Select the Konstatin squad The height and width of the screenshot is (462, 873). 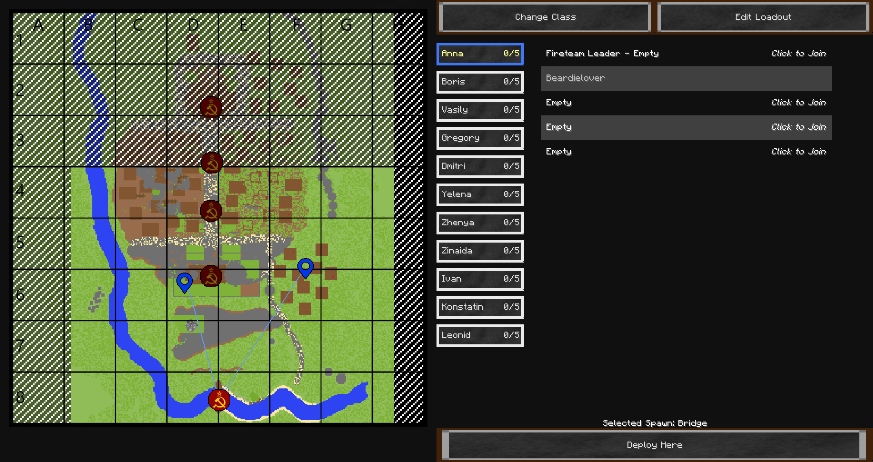click(x=480, y=307)
